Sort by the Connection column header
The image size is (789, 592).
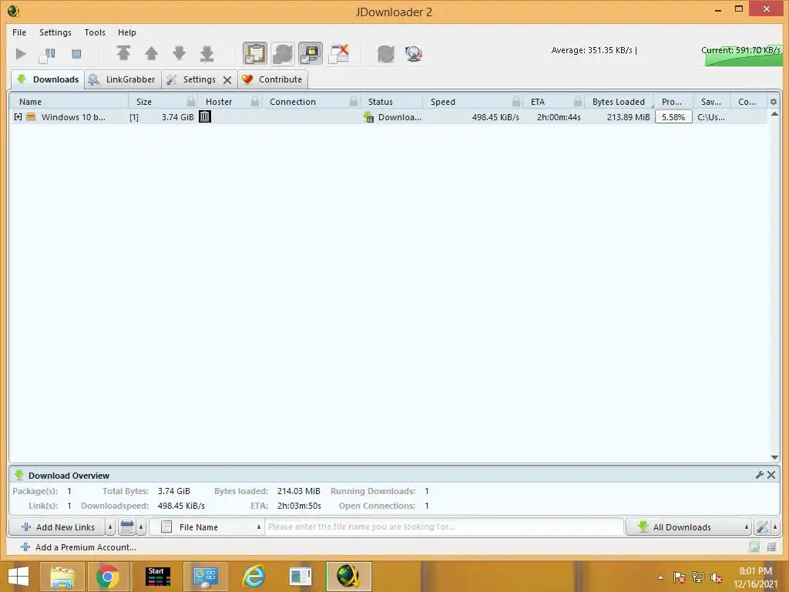point(293,102)
